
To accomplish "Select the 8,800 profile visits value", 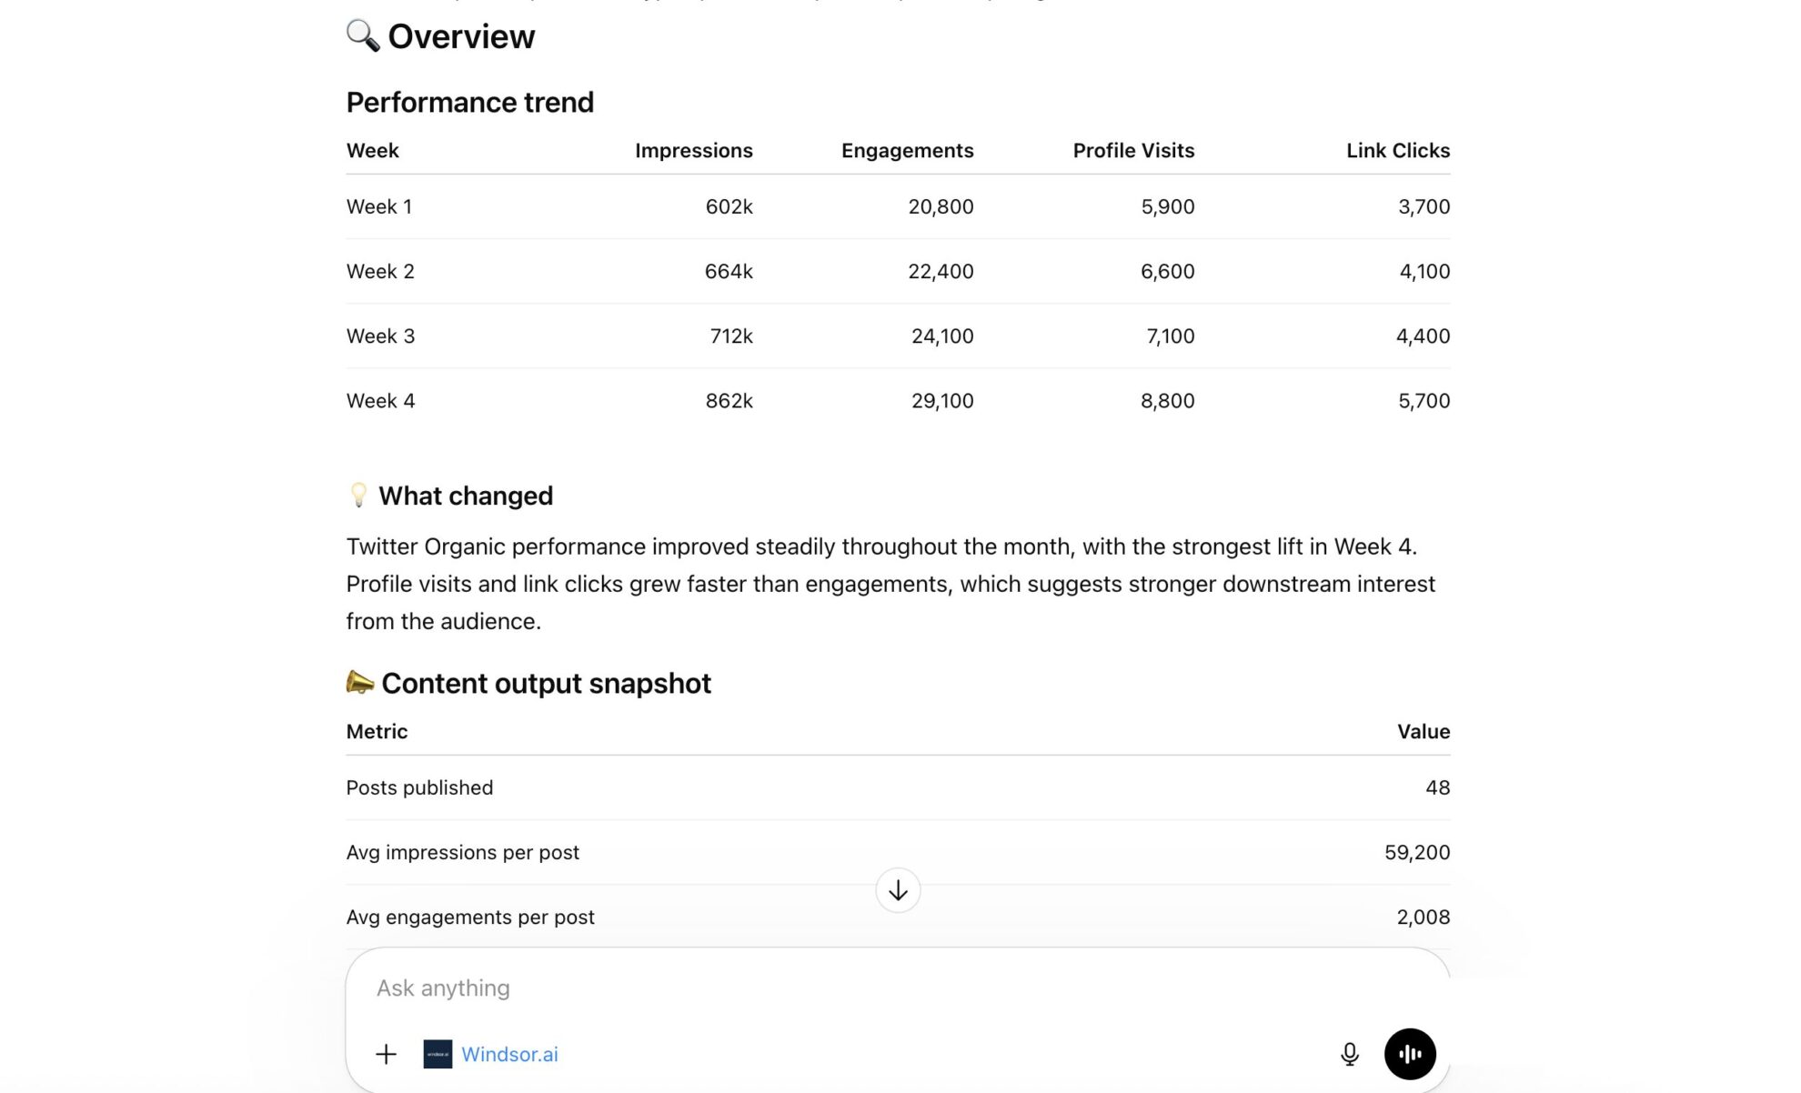I will 1167,400.
